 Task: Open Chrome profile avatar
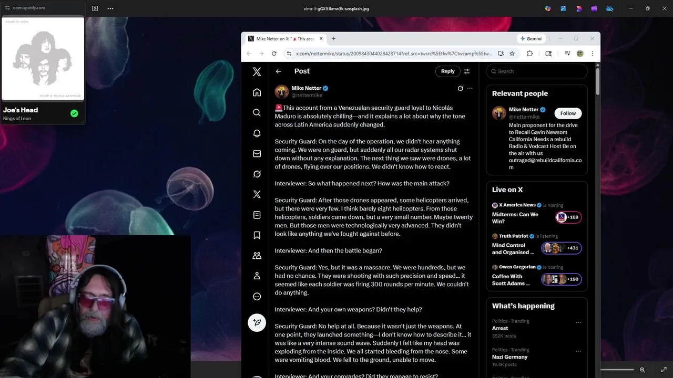coord(580,54)
